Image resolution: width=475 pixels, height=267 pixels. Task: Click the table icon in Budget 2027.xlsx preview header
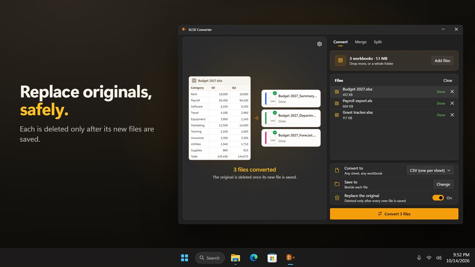(x=194, y=80)
